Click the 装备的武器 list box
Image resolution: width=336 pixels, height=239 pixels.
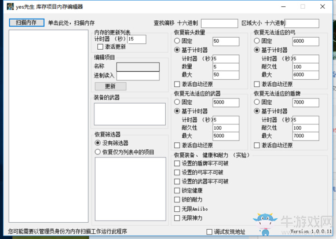130,114
